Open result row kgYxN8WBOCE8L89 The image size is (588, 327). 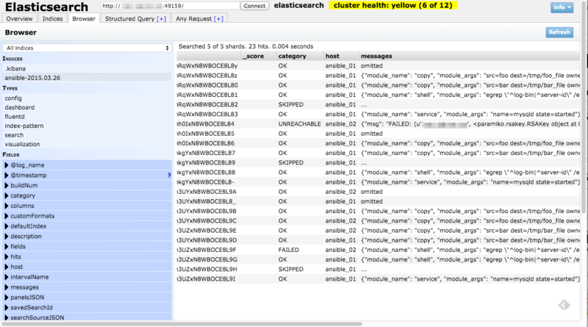coord(378,162)
